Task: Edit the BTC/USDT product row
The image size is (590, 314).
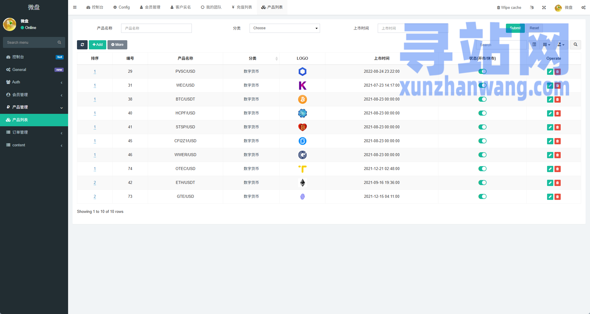Action: (550, 99)
